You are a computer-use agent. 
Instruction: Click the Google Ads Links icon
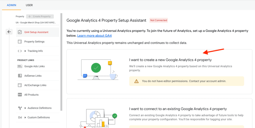click(x=20, y=67)
